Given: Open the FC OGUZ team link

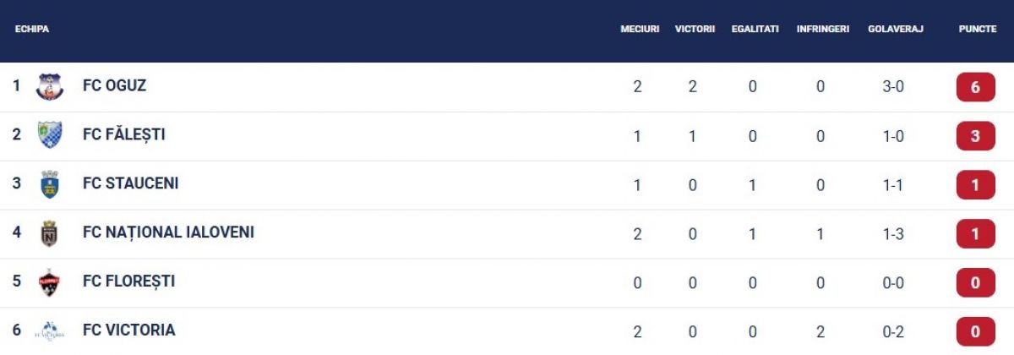Looking at the screenshot, I should [x=115, y=85].
